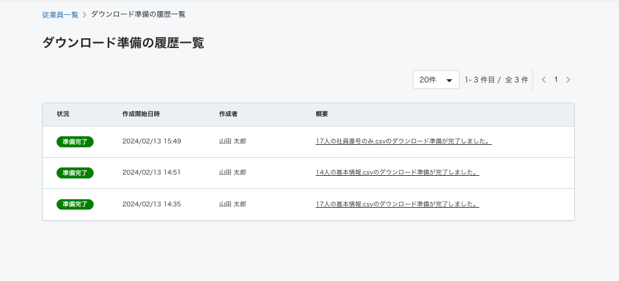Image resolution: width=619 pixels, height=281 pixels.
Task: Open the 17人の基本情報.csv download link
Action: 397,204
